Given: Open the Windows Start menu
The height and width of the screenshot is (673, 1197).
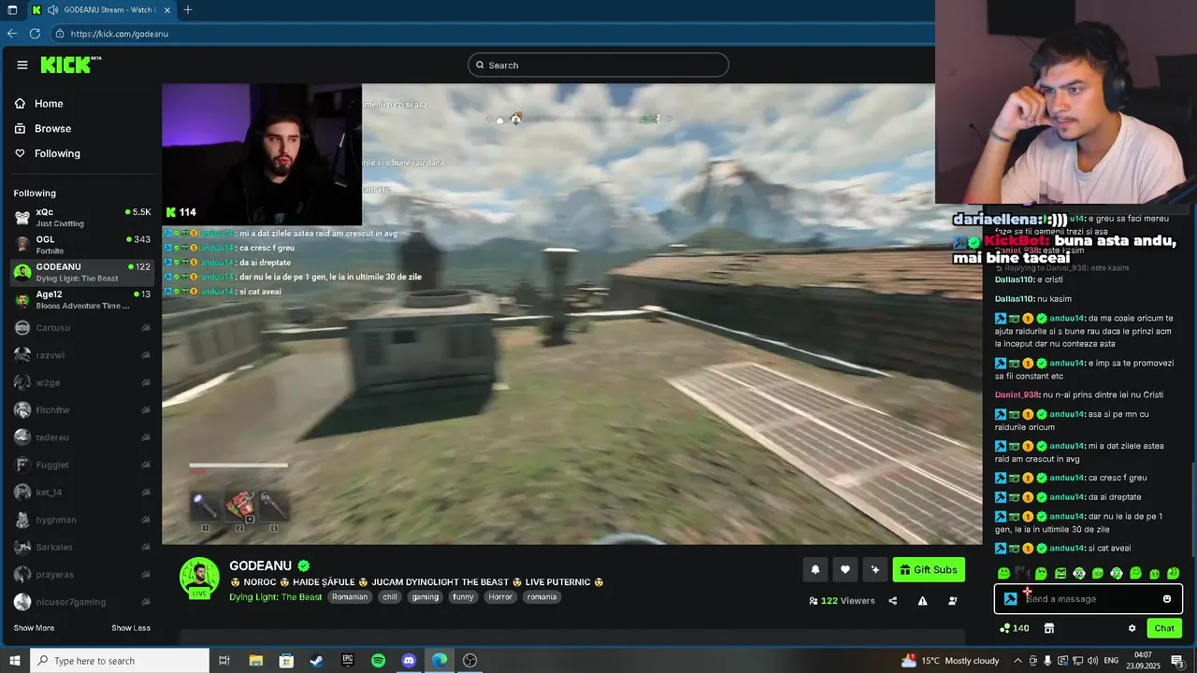Looking at the screenshot, I should (x=12, y=661).
